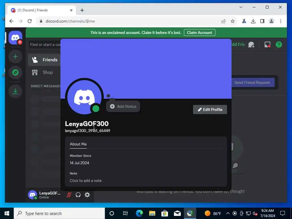Image resolution: width=292 pixels, height=219 pixels.
Task: Add a server with the plus icon
Action: (15, 56)
